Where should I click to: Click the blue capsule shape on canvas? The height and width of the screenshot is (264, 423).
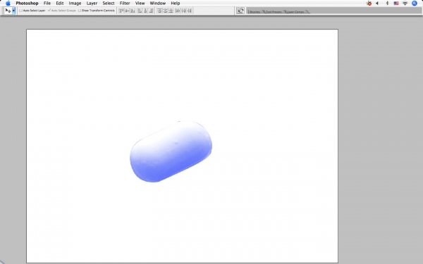tap(171, 152)
